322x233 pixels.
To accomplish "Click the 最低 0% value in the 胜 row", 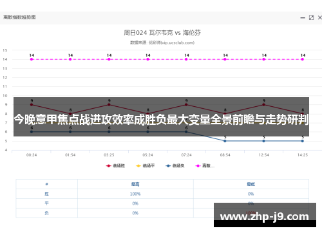I will click(x=251, y=194).
